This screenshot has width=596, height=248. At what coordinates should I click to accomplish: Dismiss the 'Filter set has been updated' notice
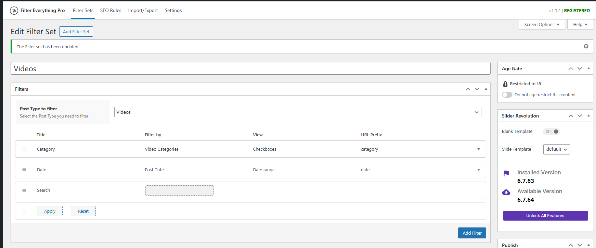click(x=586, y=46)
